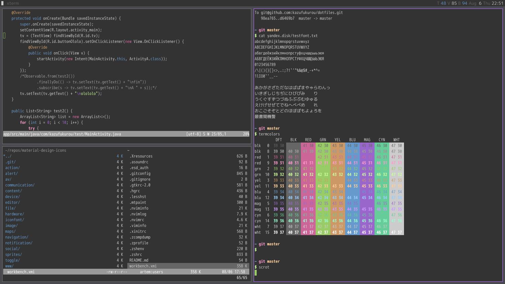
Task: Click the home ~ header of right vifm pane
Action: (128, 150)
